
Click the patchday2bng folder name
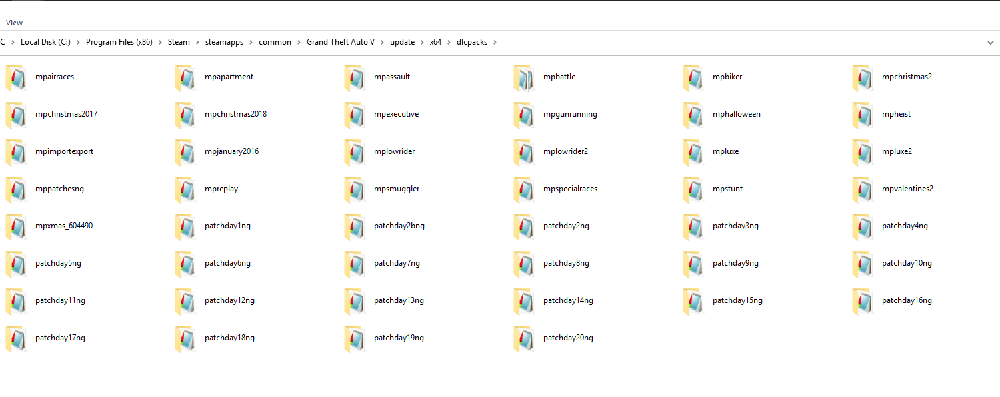[x=399, y=226]
